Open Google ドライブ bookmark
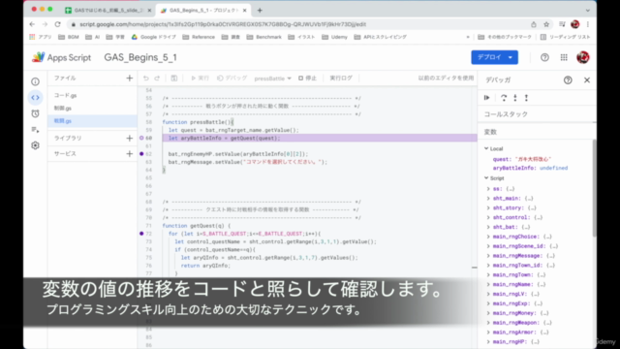The image size is (620, 349). [x=154, y=37]
